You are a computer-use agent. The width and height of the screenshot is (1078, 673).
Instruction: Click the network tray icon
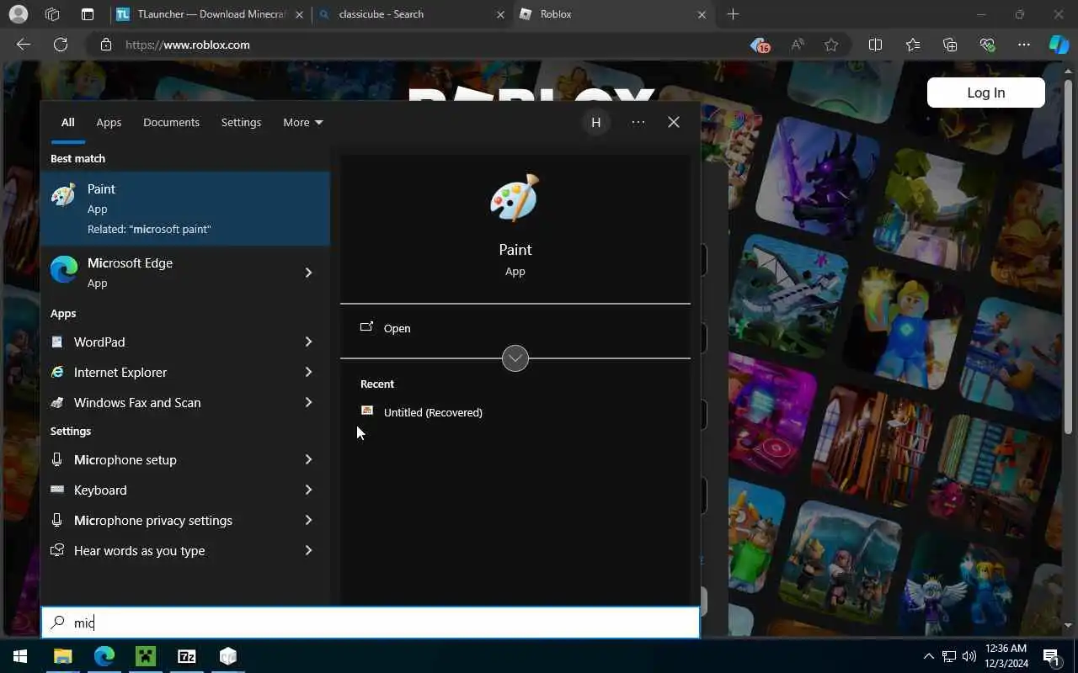[x=949, y=656]
